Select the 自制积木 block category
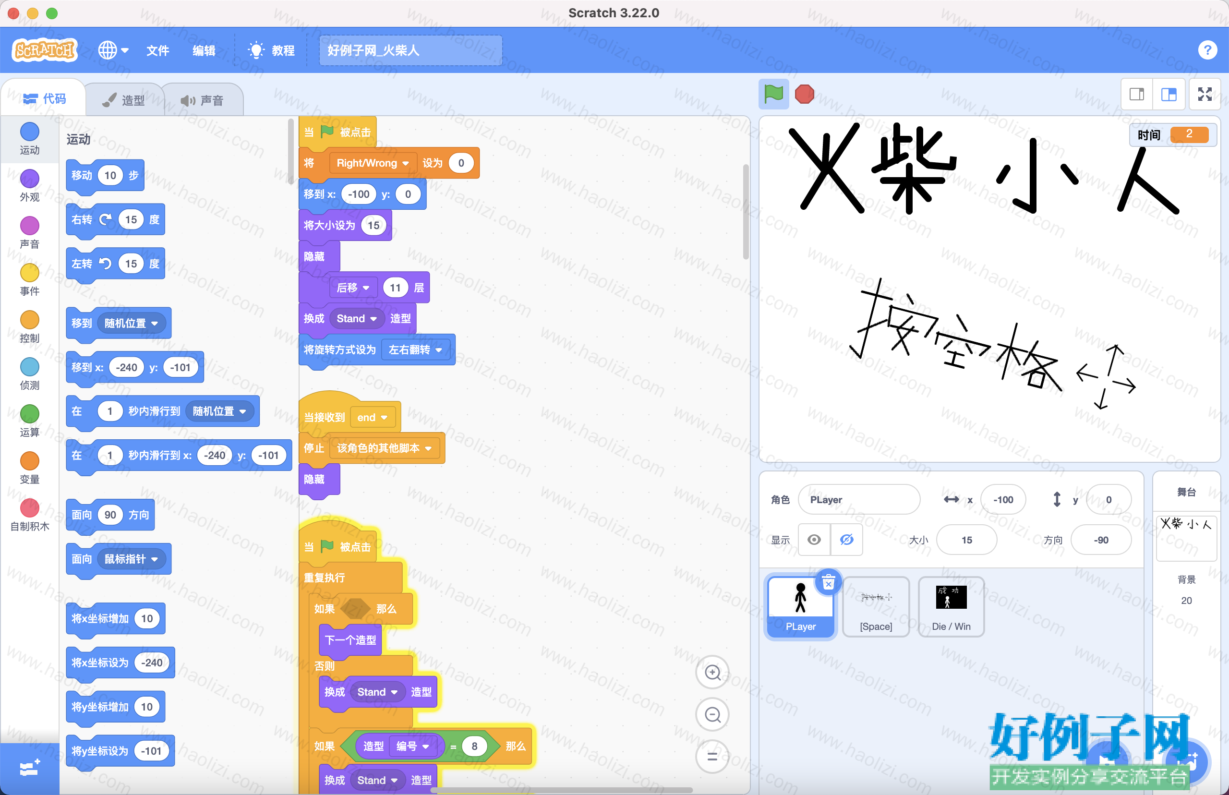This screenshot has width=1229, height=795. pos(29,515)
